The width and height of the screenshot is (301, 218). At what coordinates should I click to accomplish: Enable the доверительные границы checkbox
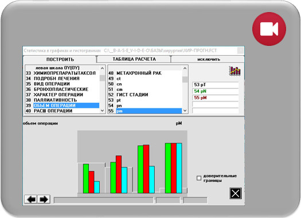199,178
